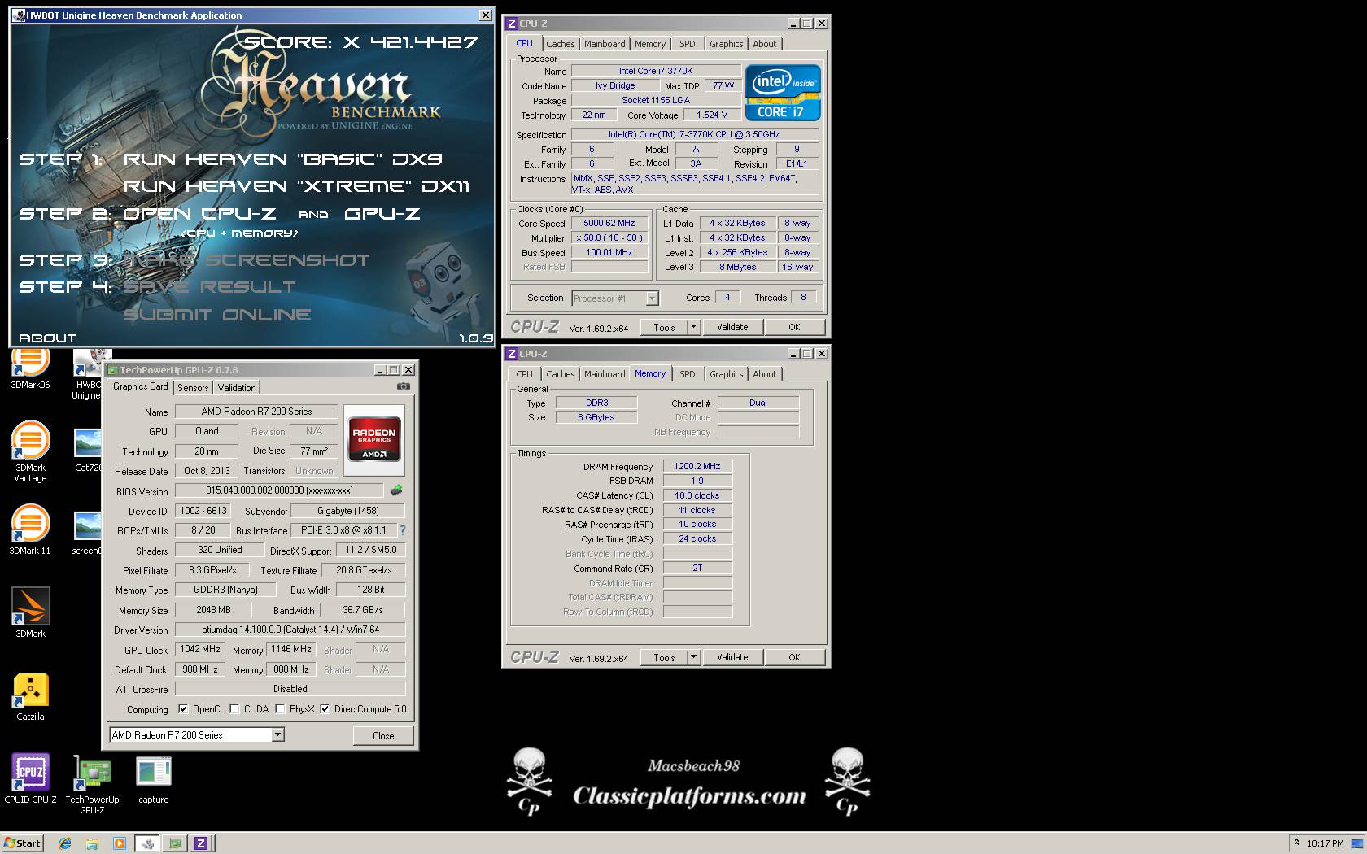1367x854 pixels.
Task: Switch to SPD tab in top CPU-Z window
Action: 688,44
